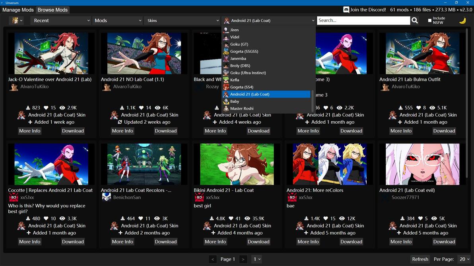474x266 pixels.
Task: Select Gogeta (SSGSS) from the character list
Action: 266,51
